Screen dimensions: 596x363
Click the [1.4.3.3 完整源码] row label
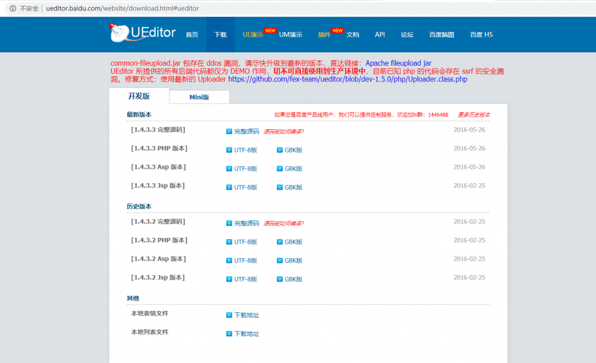(x=158, y=130)
